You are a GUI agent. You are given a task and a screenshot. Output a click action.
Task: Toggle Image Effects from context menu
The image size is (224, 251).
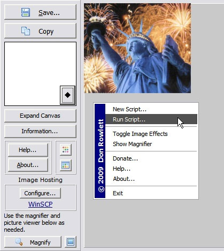tap(140, 134)
